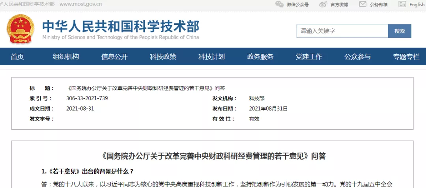Click the 搜索 search button
This screenshot has height=188, width=426.
click(400, 31)
